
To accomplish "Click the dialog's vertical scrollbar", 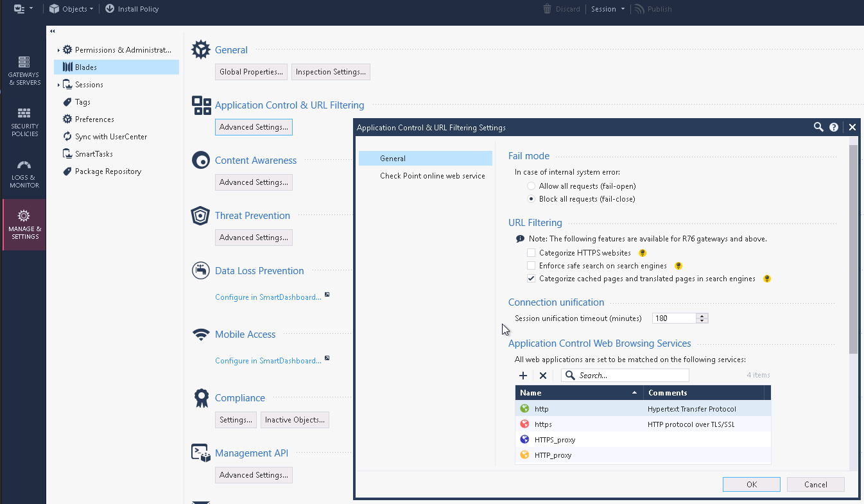I will (853, 249).
